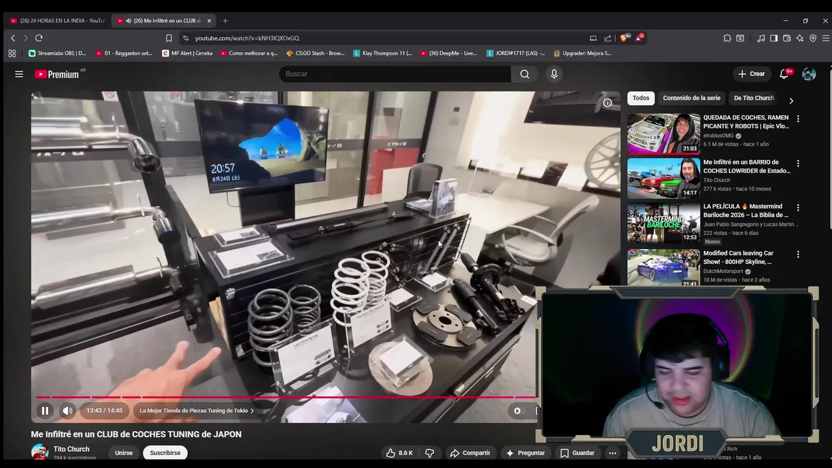Show more filter chips with right chevron

click(x=791, y=101)
